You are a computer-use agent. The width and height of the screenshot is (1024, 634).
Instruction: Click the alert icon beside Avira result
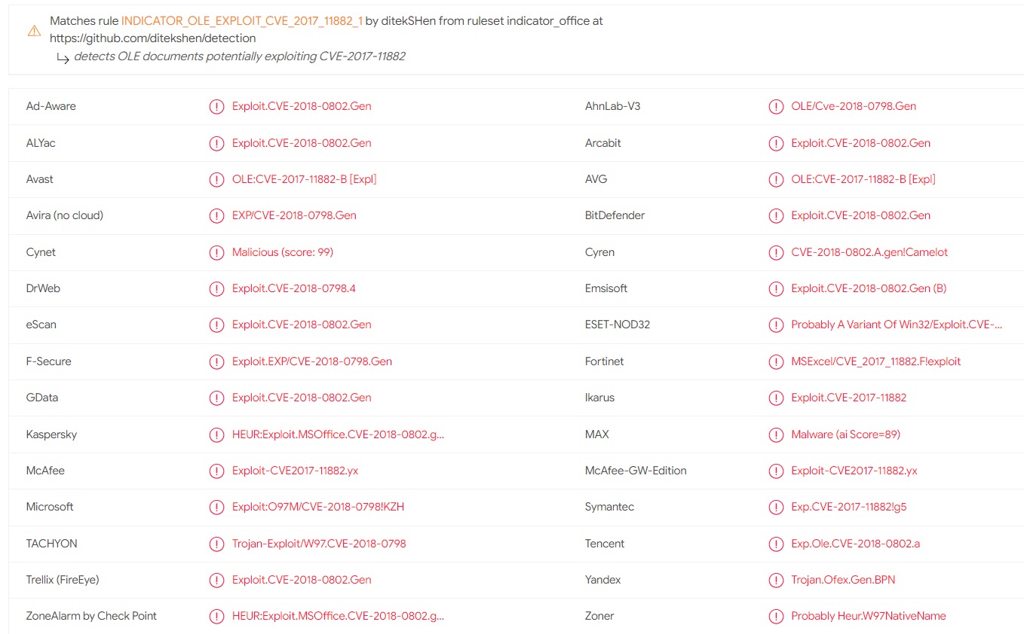pos(216,216)
